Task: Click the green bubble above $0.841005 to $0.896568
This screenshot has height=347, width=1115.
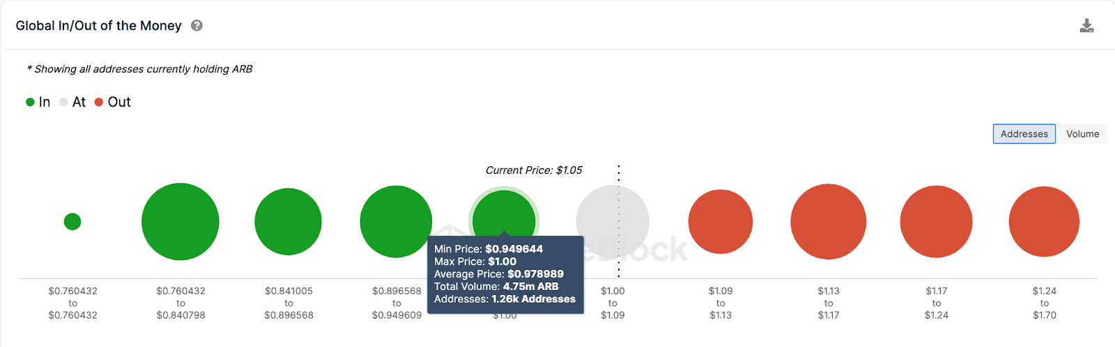Action: pos(289,222)
